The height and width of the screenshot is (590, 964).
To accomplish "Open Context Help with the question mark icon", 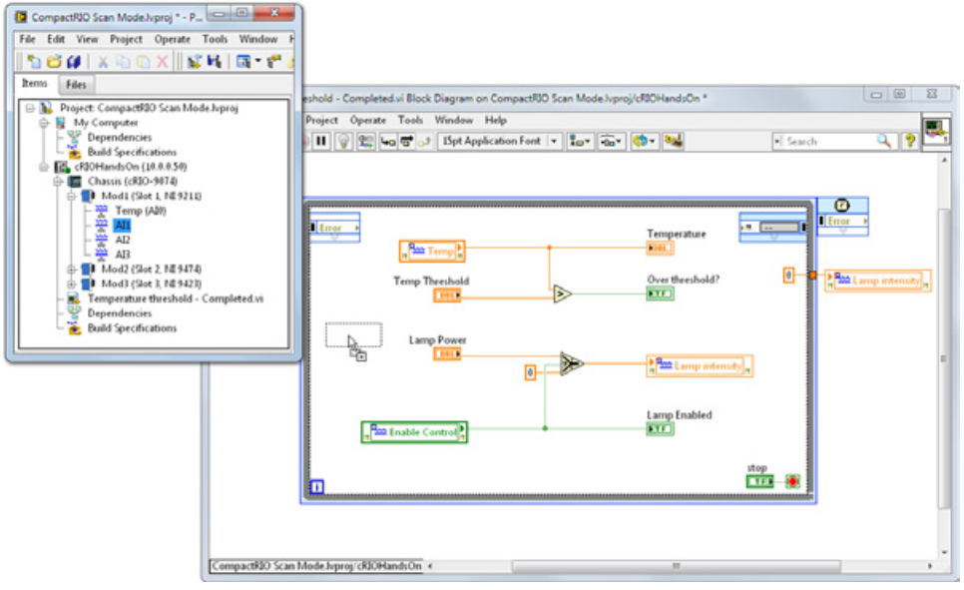I will (x=910, y=140).
